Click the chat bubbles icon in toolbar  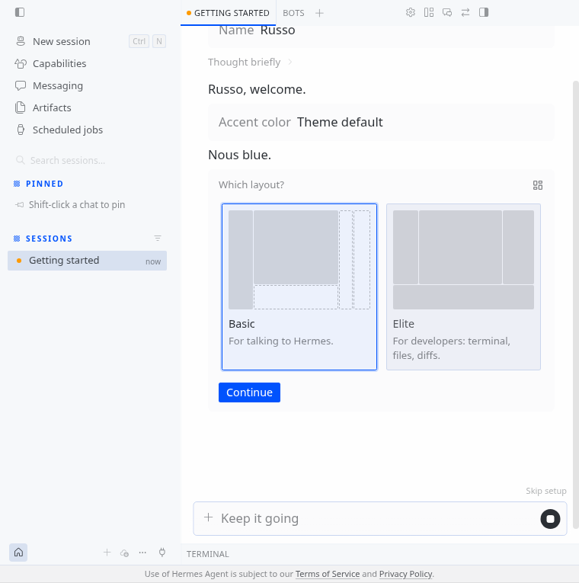[447, 12]
